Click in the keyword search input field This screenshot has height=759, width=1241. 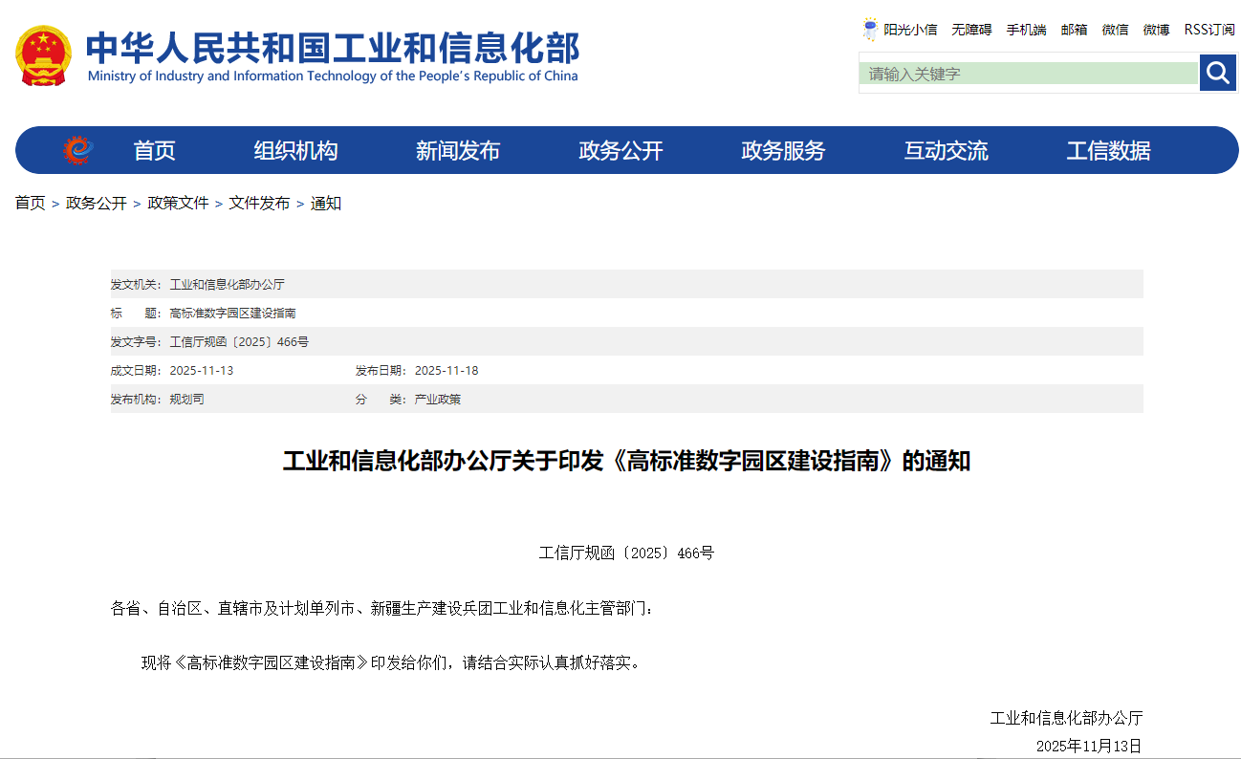(x=1029, y=74)
